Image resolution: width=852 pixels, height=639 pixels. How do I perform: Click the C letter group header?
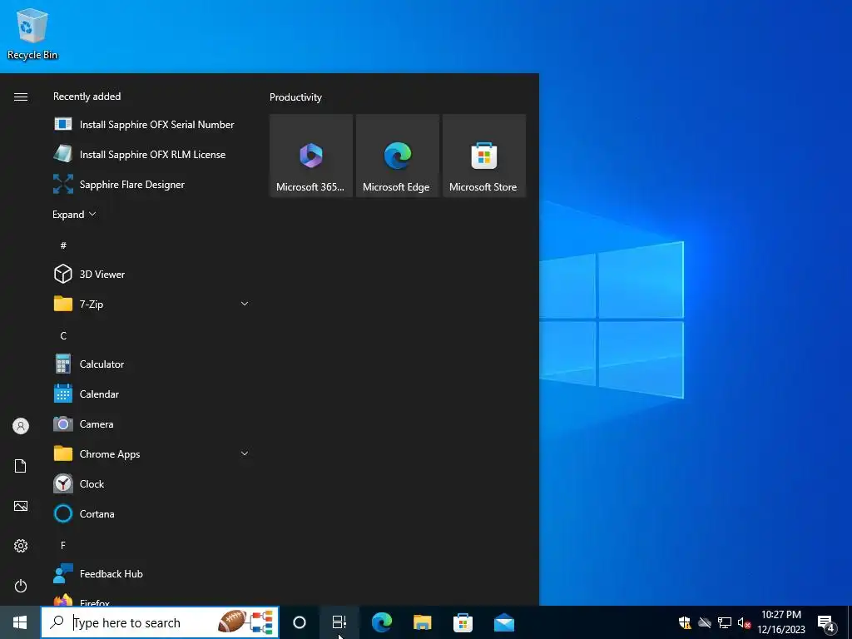click(63, 336)
